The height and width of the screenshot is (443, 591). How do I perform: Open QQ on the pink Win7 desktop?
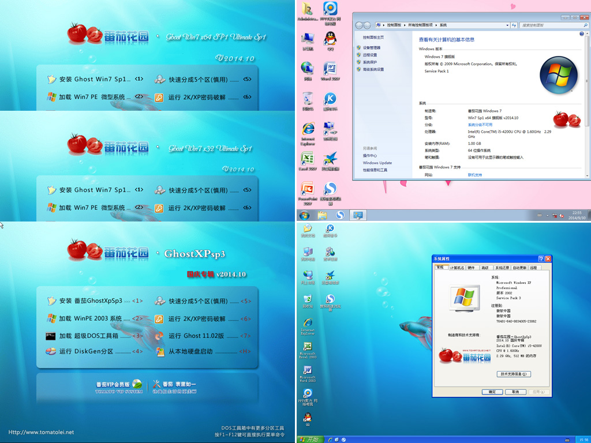click(330, 41)
